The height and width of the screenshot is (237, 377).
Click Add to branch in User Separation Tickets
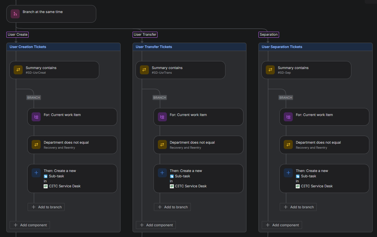pos(298,207)
